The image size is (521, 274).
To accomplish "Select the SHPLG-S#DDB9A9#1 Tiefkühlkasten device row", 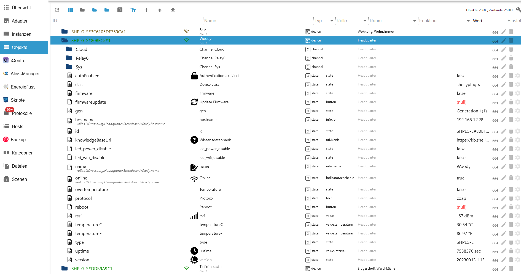I will tap(92, 269).
